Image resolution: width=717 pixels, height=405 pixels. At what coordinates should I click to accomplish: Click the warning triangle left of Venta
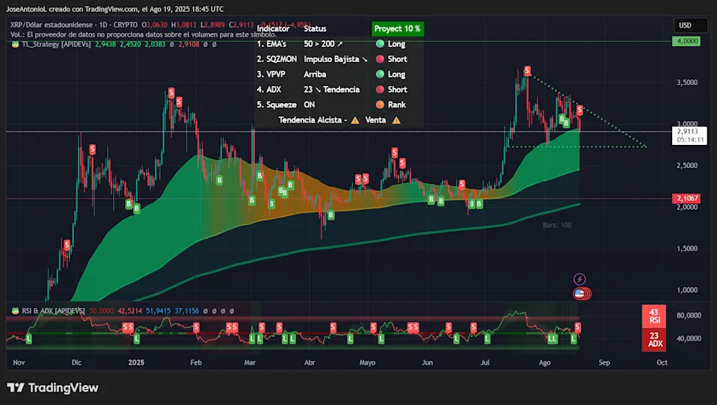[x=355, y=120]
